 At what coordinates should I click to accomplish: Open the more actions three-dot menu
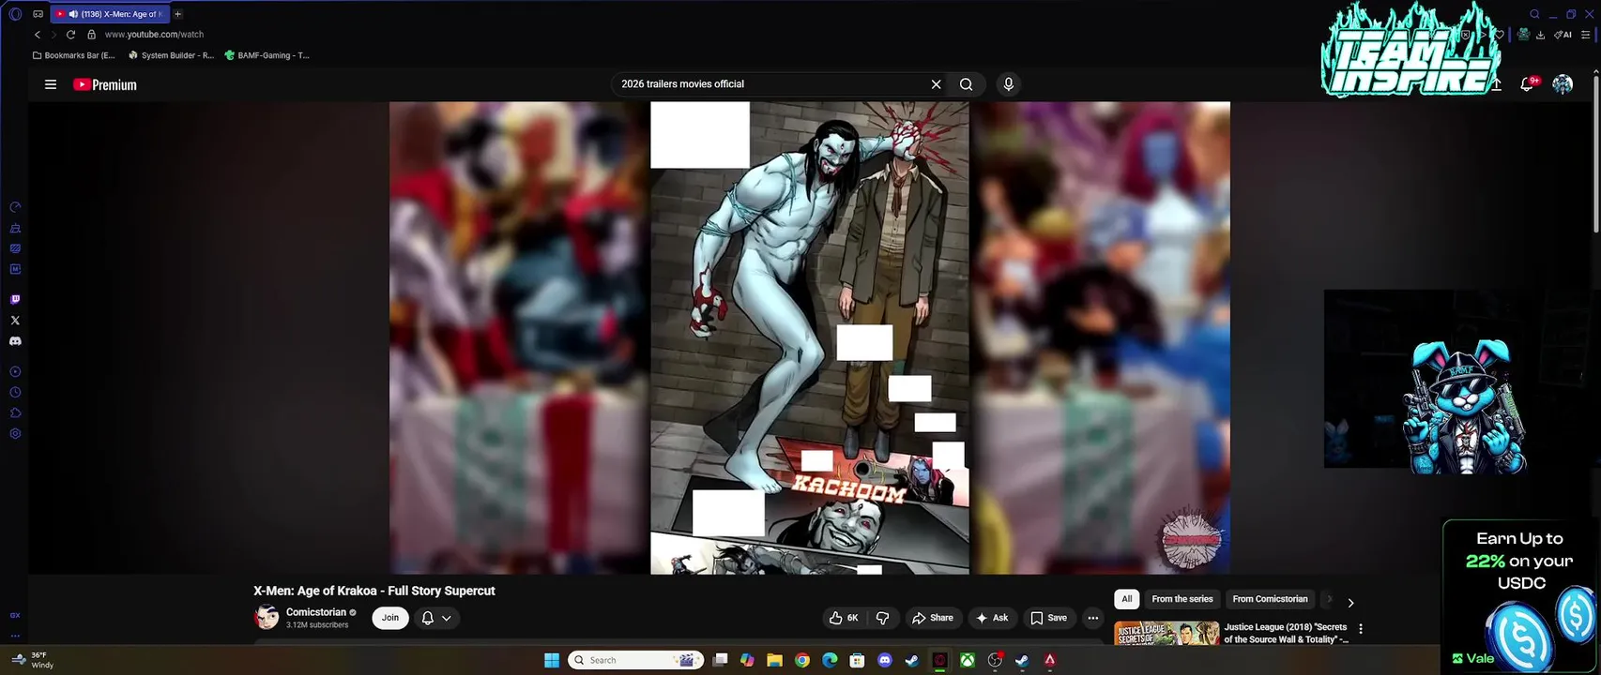click(x=1092, y=618)
